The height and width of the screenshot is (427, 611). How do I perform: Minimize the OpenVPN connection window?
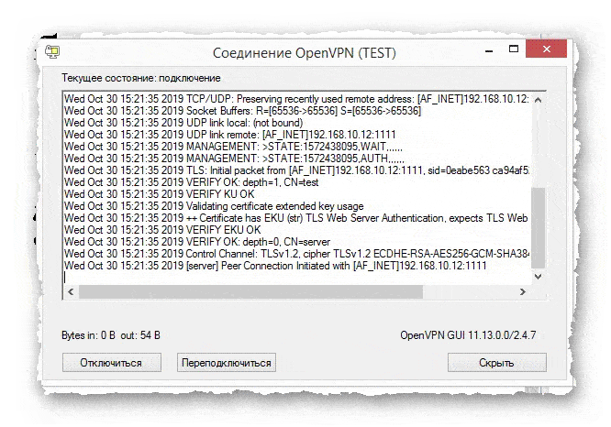click(x=489, y=50)
